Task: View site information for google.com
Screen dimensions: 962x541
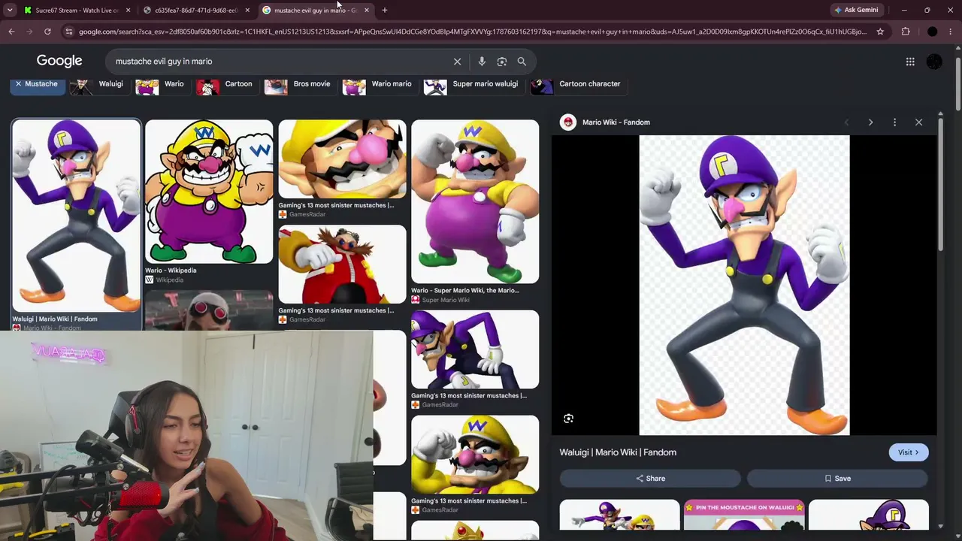Action: (69, 32)
